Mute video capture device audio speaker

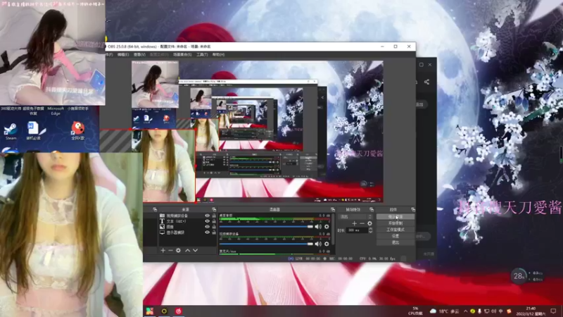click(x=318, y=244)
